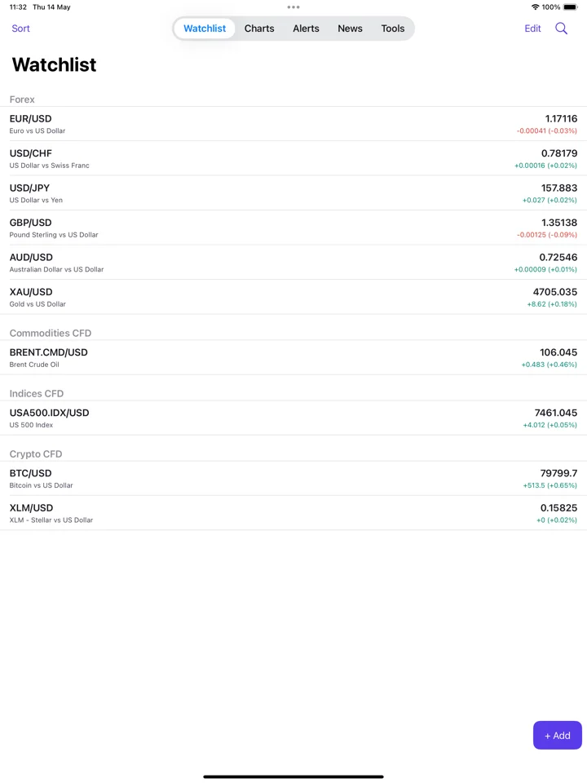Open the USA500.IDX/USD index row
The width and height of the screenshot is (587, 783).
[293, 418]
